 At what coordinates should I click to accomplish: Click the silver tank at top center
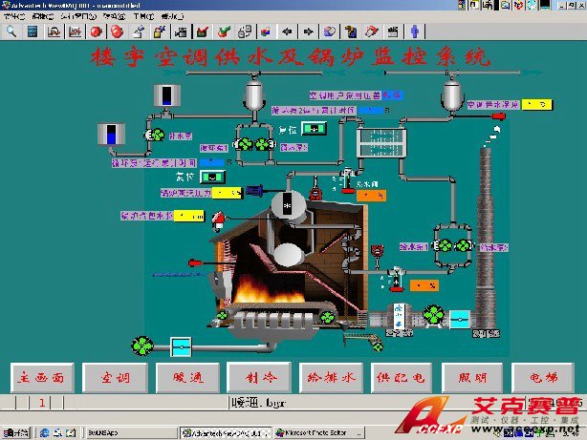click(x=254, y=95)
